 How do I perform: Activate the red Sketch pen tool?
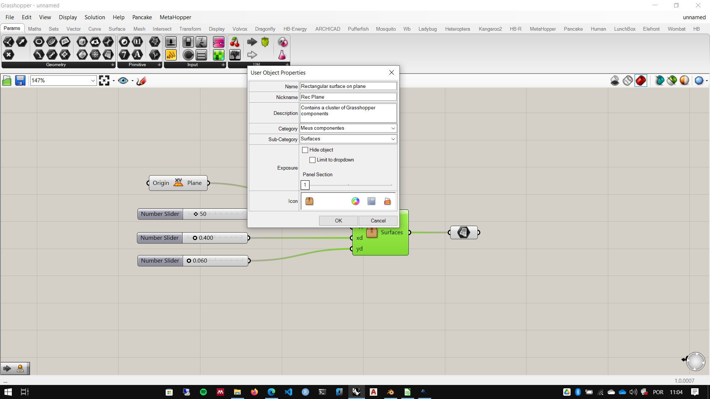coord(141,81)
